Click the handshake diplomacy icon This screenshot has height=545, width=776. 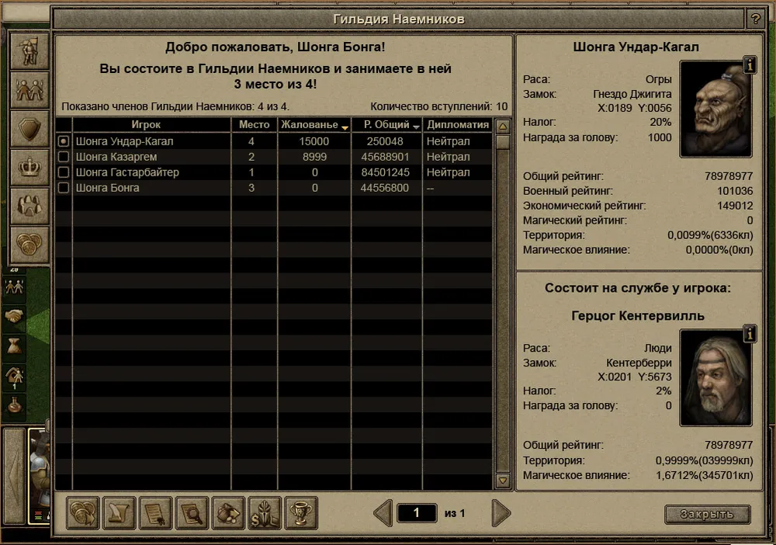pyautogui.click(x=14, y=316)
